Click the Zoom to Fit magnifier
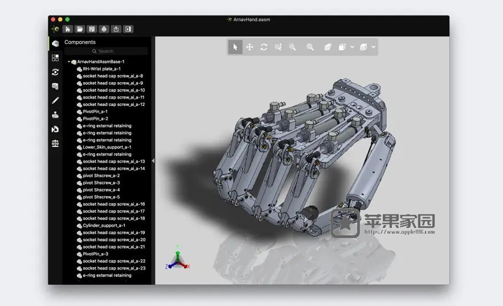This screenshot has height=306, width=503. [x=310, y=47]
